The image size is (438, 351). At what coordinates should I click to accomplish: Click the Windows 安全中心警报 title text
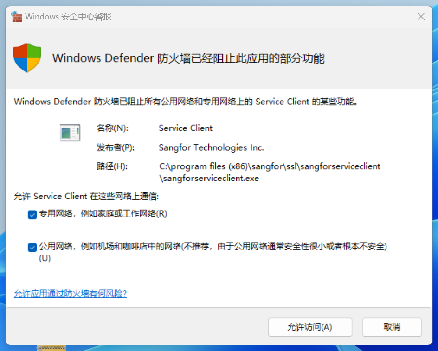click(68, 17)
